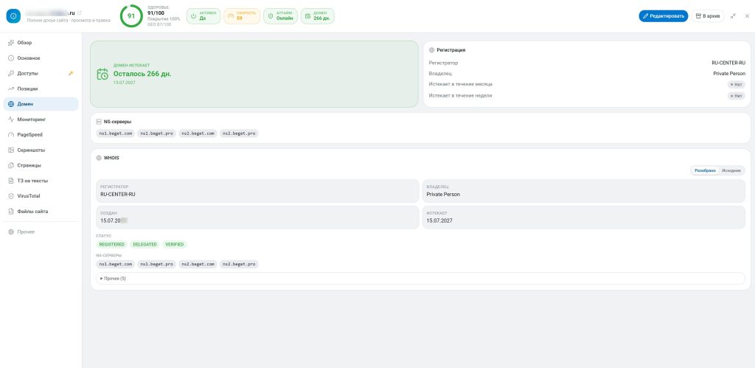Click the Обзор sparkle icon
755x368 pixels.
pos(11,43)
